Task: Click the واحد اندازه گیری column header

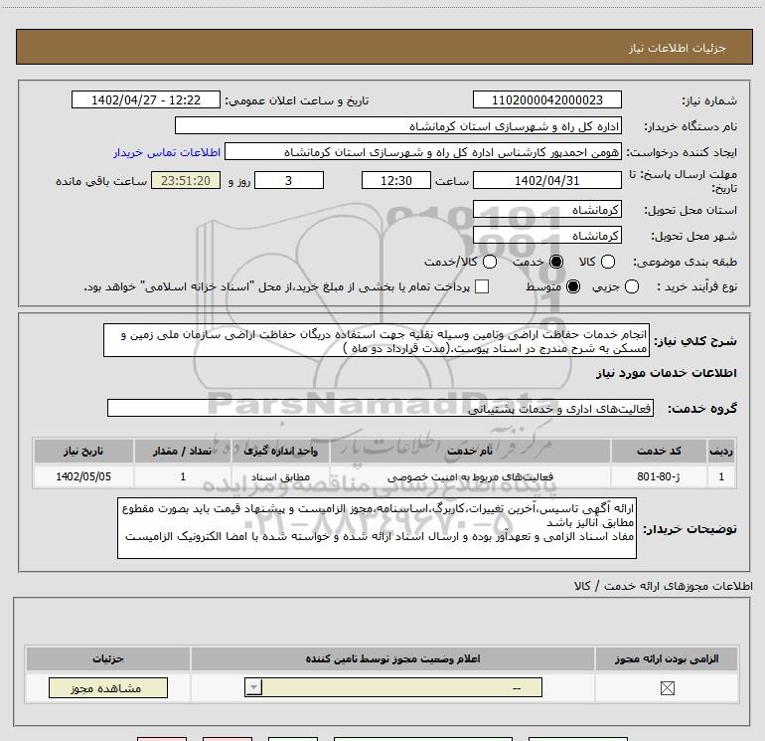Action: pyautogui.click(x=280, y=451)
